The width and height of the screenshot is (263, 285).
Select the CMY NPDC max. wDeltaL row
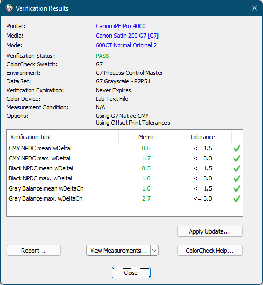point(125,158)
